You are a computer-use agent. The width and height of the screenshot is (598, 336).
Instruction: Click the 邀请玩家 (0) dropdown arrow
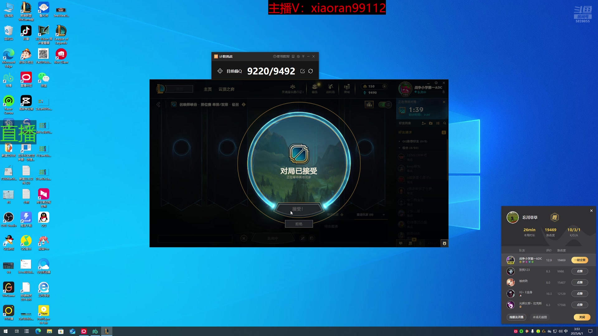[384, 215]
